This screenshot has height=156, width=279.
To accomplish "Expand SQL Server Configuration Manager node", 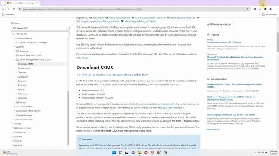I will click(x=14, y=42).
